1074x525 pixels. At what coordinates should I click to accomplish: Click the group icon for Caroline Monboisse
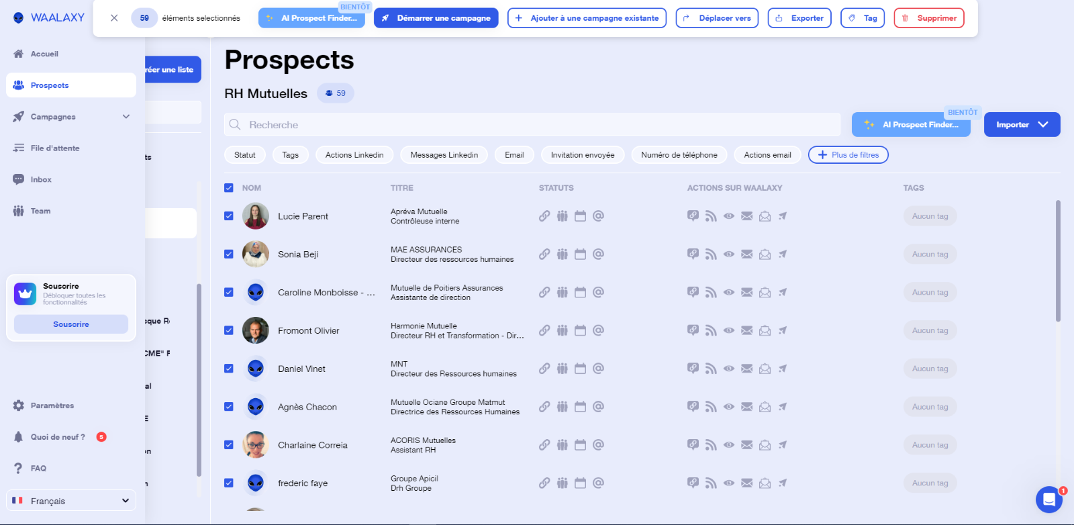(x=563, y=293)
